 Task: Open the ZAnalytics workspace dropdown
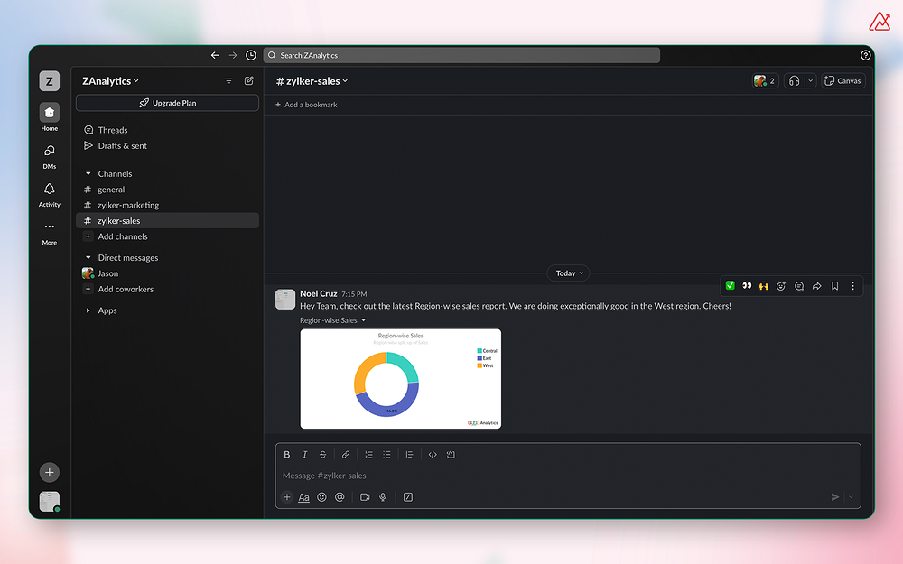[x=110, y=81]
